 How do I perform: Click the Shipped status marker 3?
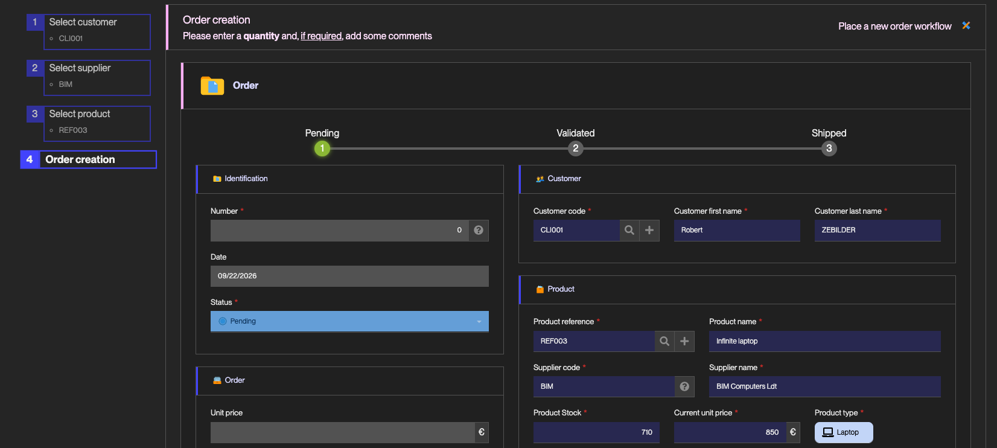tap(829, 149)
